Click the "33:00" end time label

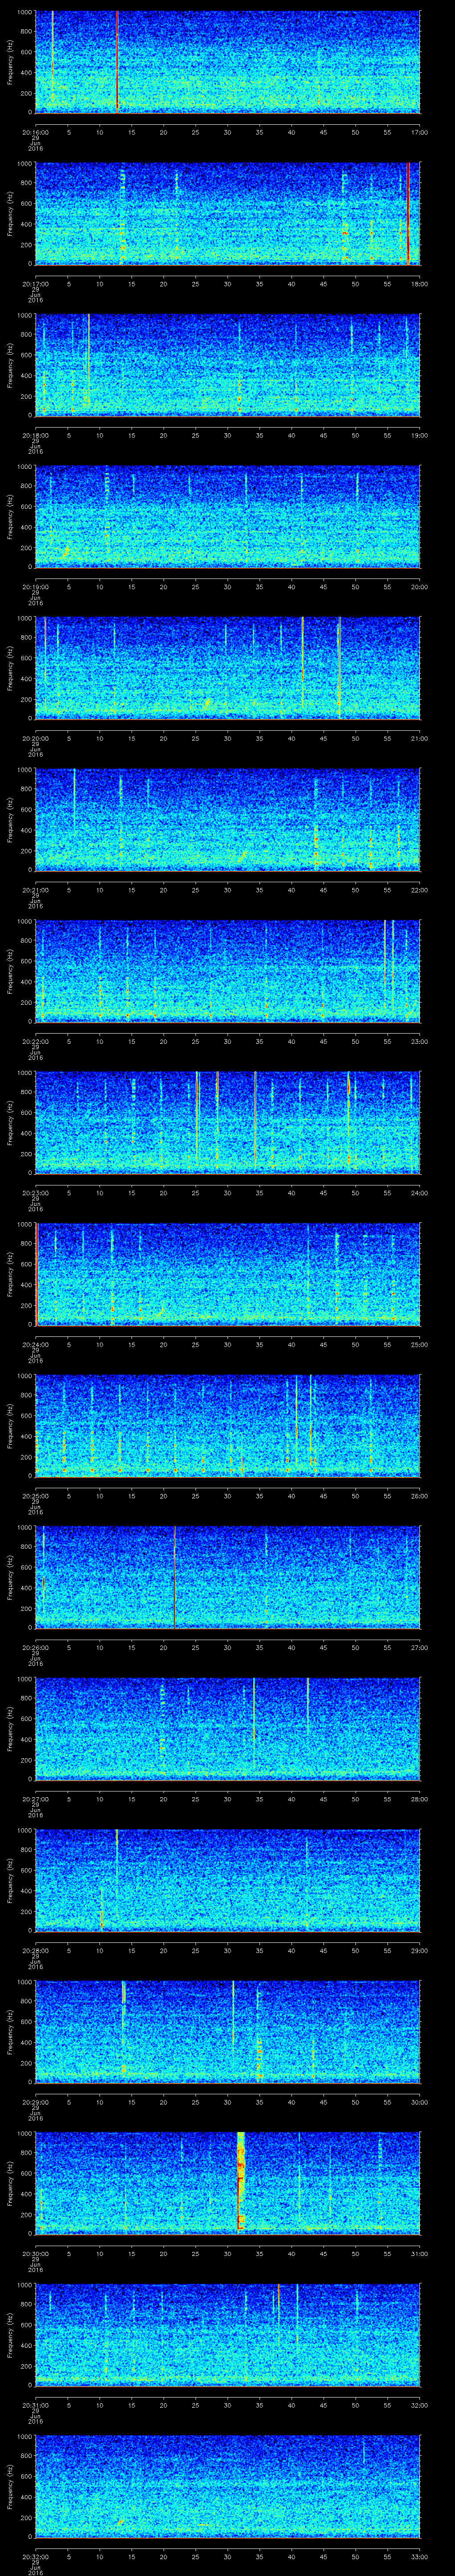coord(419,2556)
